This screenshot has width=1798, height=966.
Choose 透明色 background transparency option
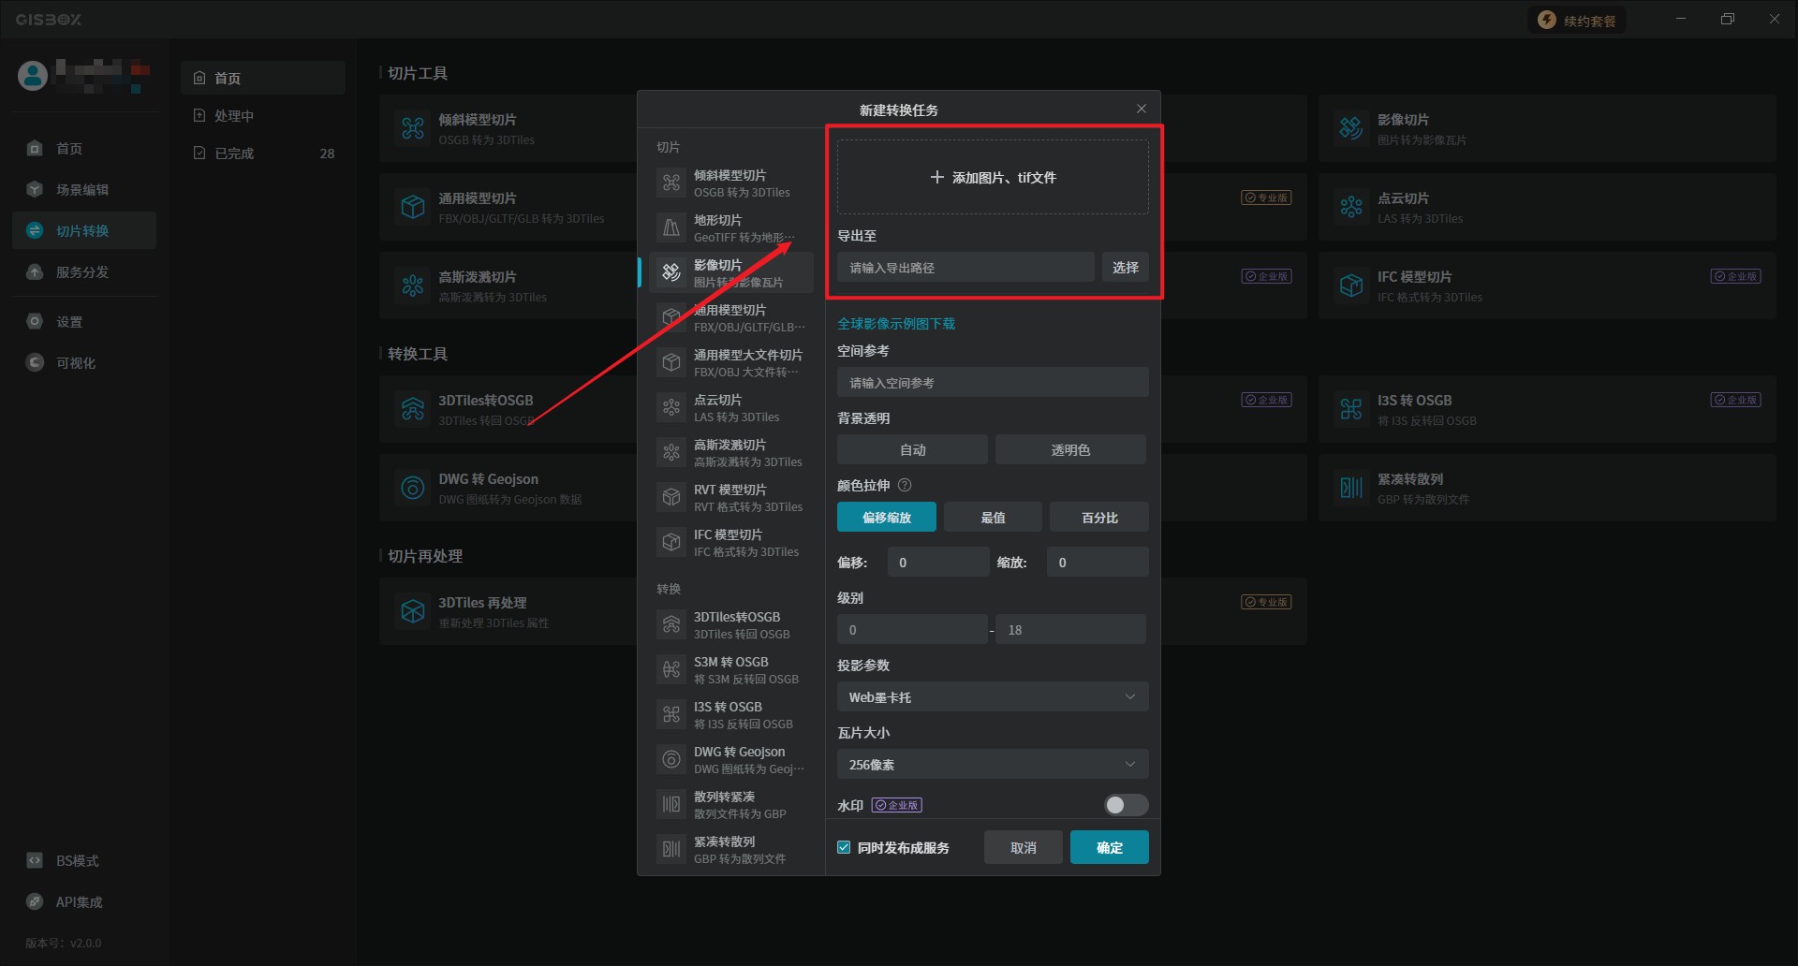(x=1070, y=450)
